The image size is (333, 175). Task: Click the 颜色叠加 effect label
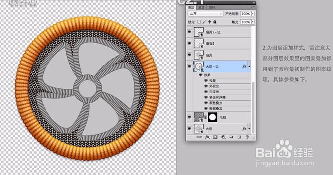[215, 103]
